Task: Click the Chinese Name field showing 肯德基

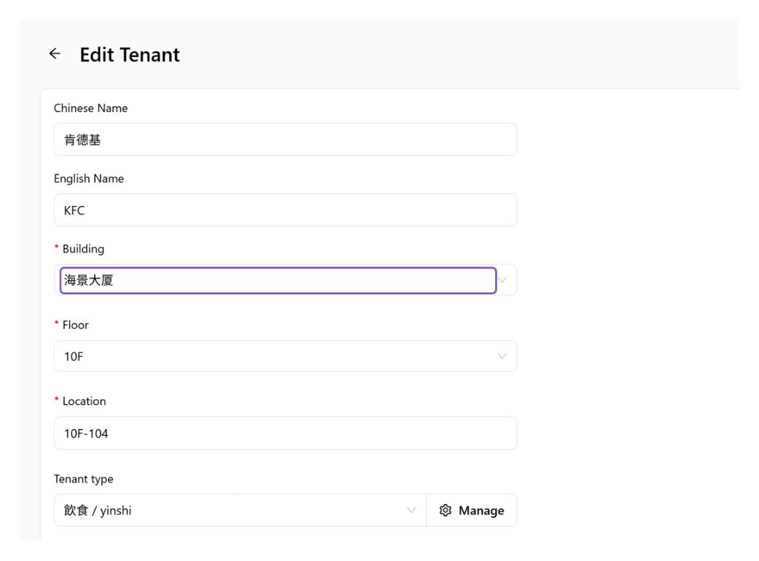Action: point(286,140)
